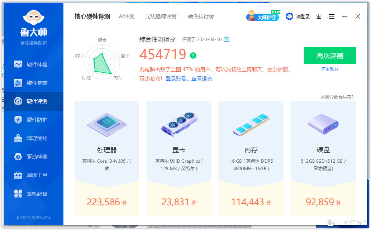
Task: Click the processor chip illustration
Action: 107,124
